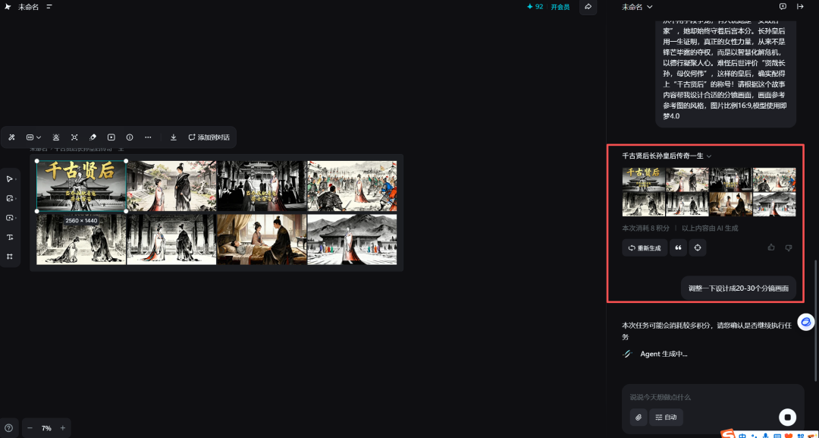Give thumbs down to the generated result
Screen dimensions: 819x438
tap(789, 247)
